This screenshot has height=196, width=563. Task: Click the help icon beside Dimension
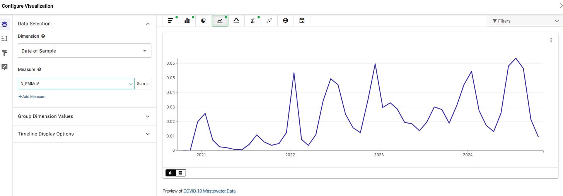coord(43,36)
